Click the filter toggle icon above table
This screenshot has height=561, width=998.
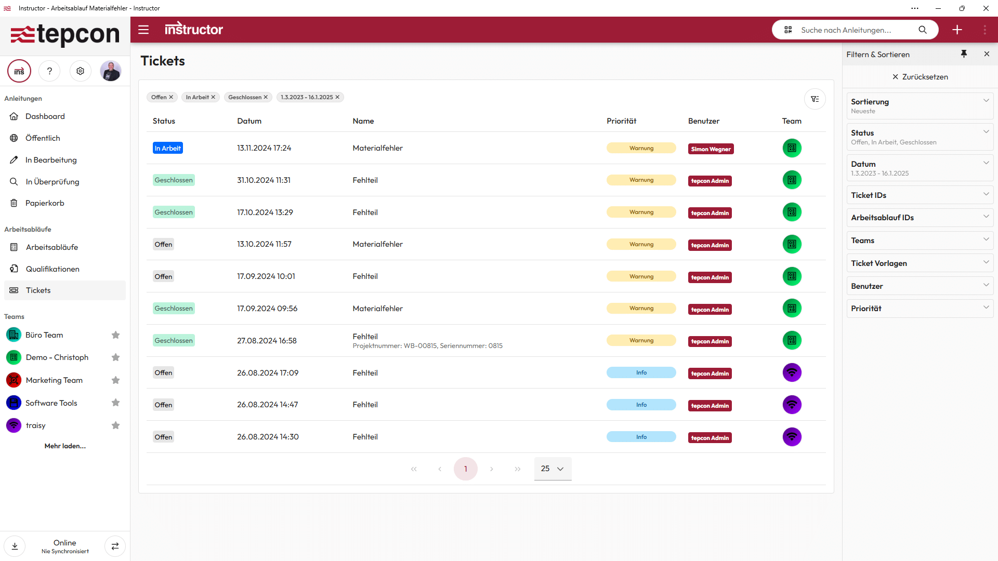815,99
